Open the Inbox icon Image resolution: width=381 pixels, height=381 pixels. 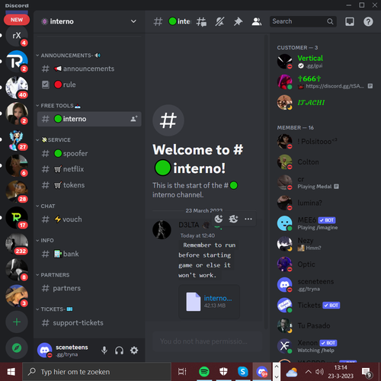tap(350, 22)
